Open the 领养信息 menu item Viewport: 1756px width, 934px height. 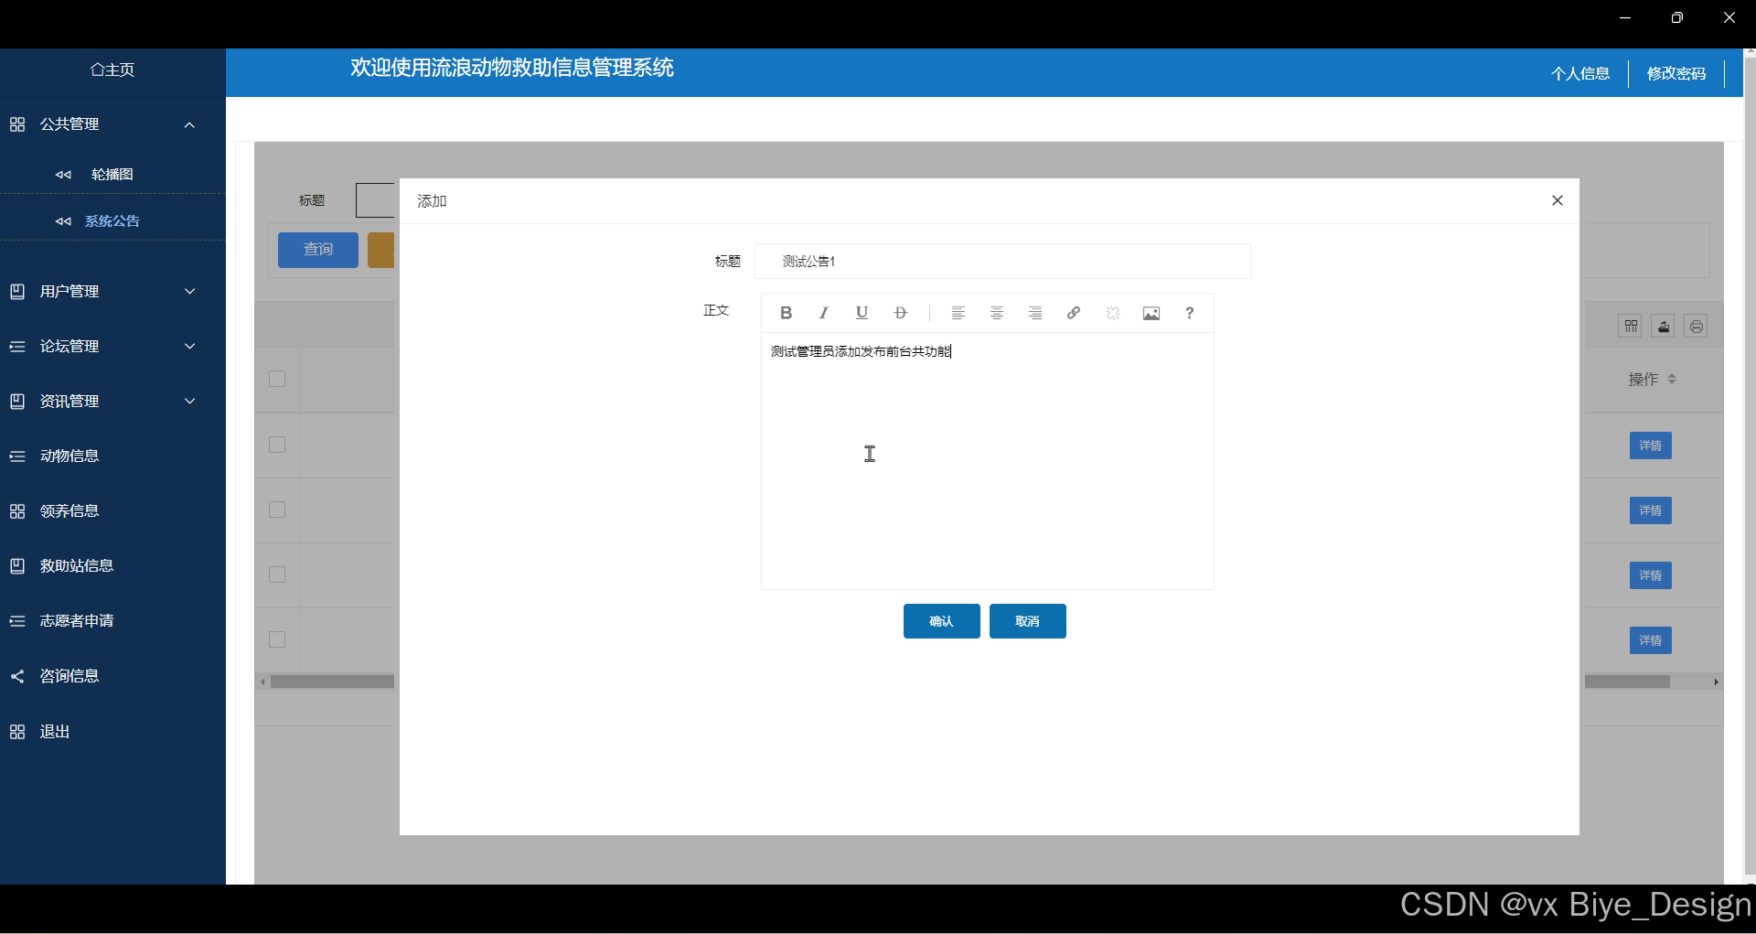112,510
